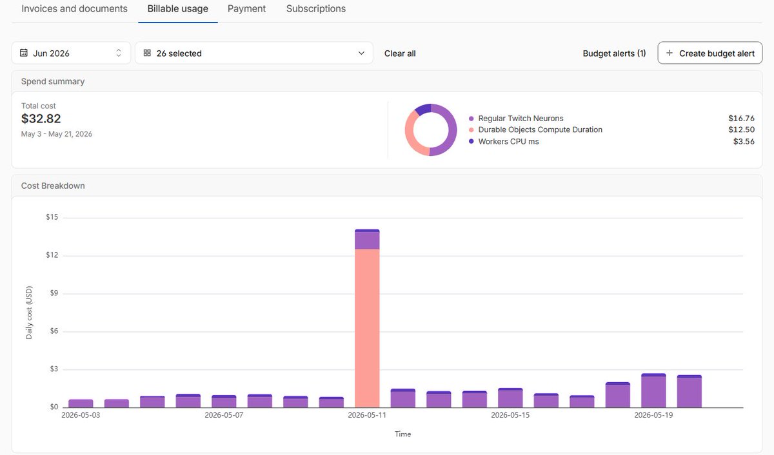
Task: Click the $15 y-axis label
Action: point(52,217)
